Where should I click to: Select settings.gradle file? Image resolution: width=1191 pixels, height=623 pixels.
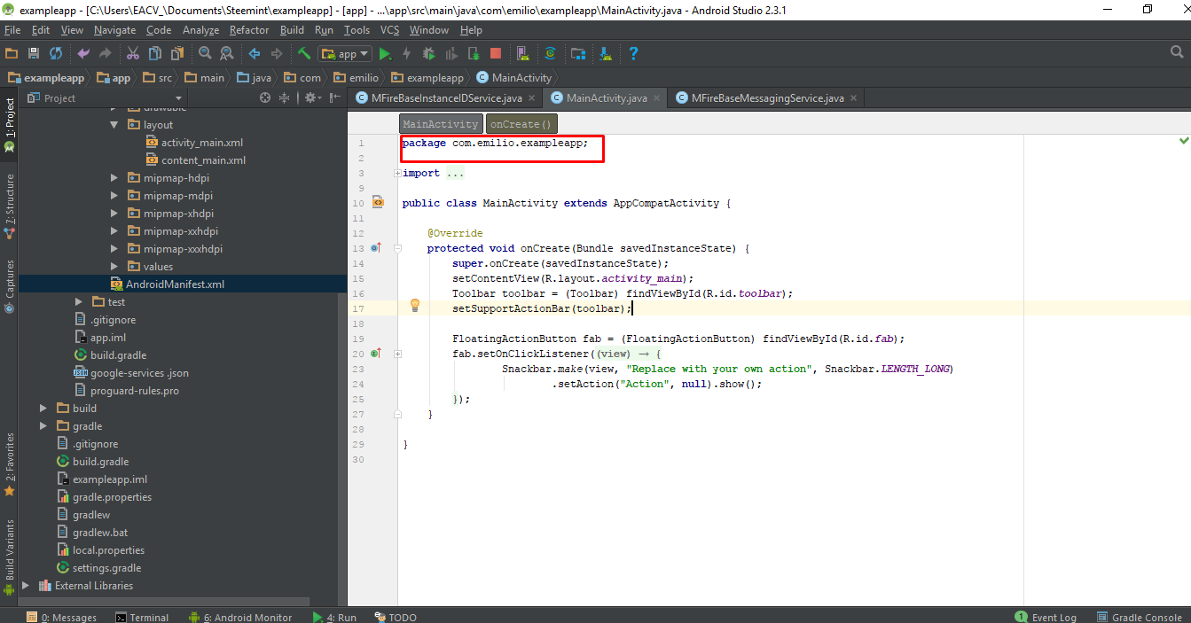point(98,568)
